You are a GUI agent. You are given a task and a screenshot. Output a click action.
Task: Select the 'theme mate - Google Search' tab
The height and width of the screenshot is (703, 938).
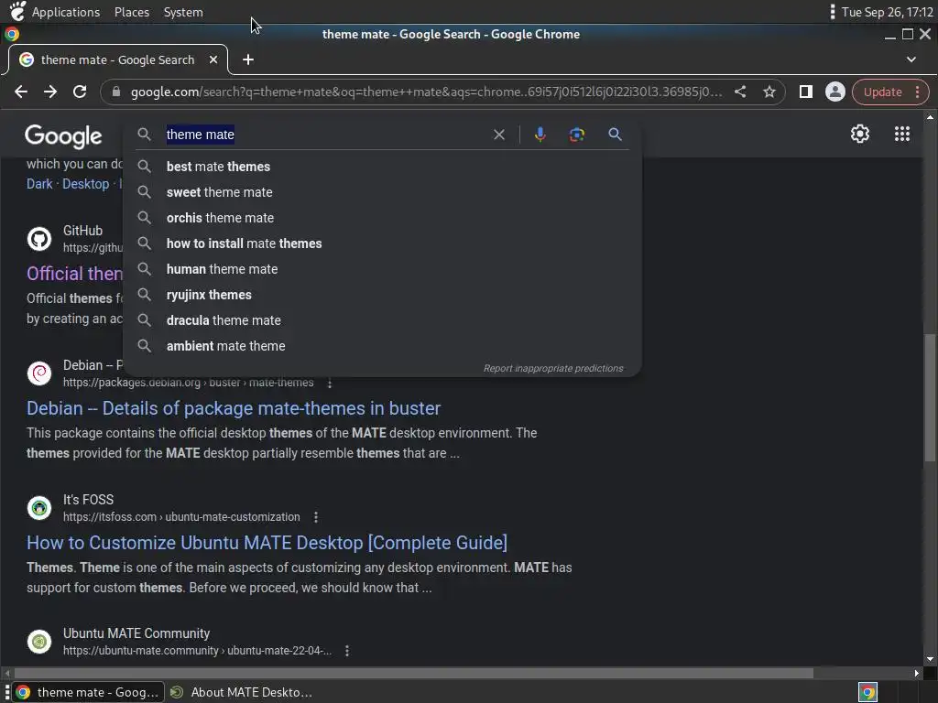pos(118,59)
